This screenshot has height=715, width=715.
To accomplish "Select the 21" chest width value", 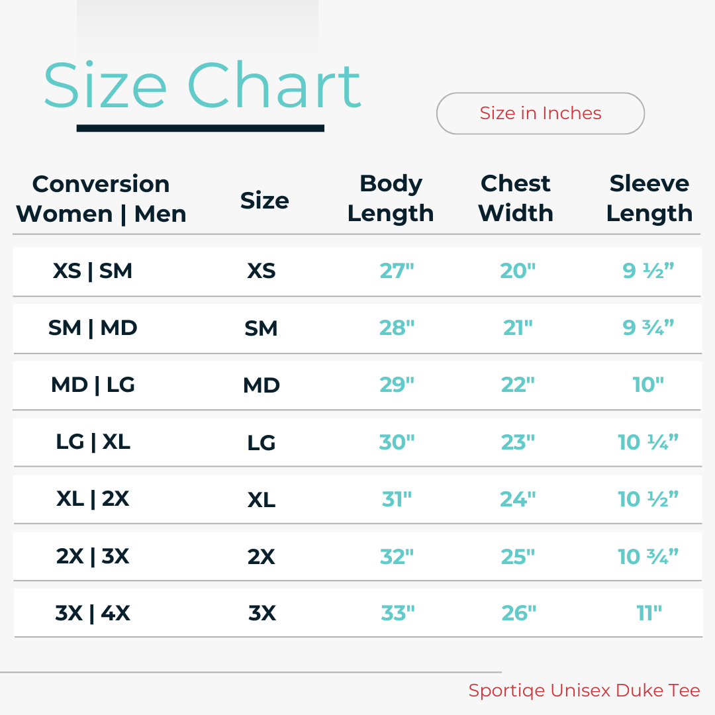I will (x=518, y=328).
